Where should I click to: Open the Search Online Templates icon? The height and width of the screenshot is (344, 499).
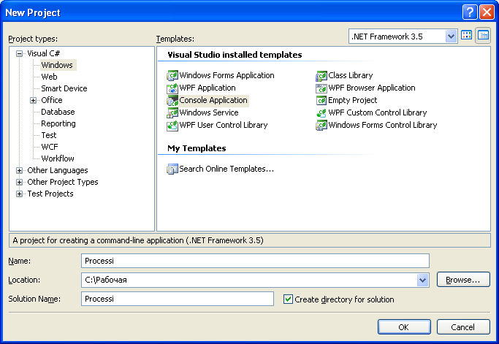click(x=172, y=169)
